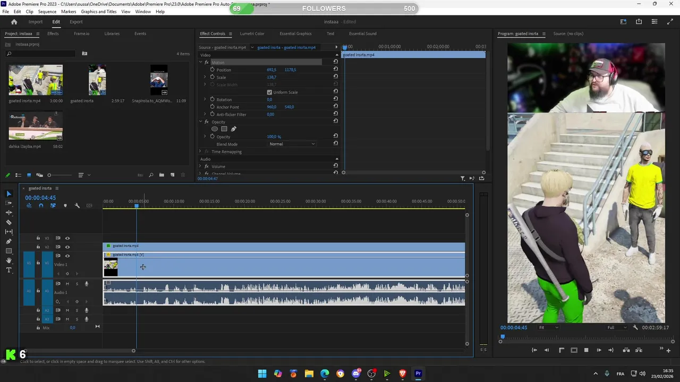
Task: Open the Home screen icon
Action: click(x=14, y=22)
